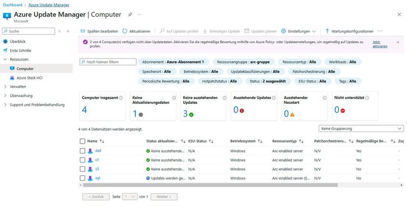
Task: Expand the Verwalten section
Action: tap(6, 86)
